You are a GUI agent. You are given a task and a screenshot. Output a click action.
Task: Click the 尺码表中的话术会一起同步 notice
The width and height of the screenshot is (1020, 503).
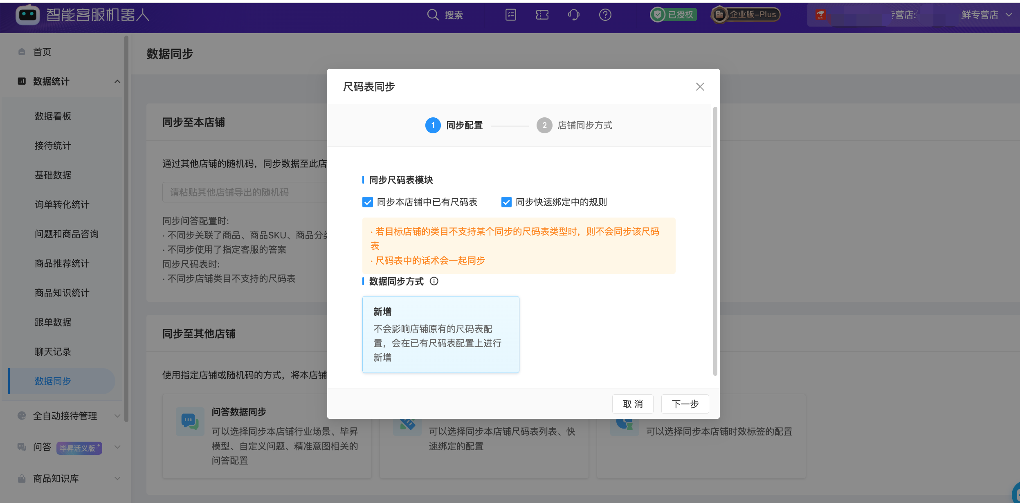428,260
